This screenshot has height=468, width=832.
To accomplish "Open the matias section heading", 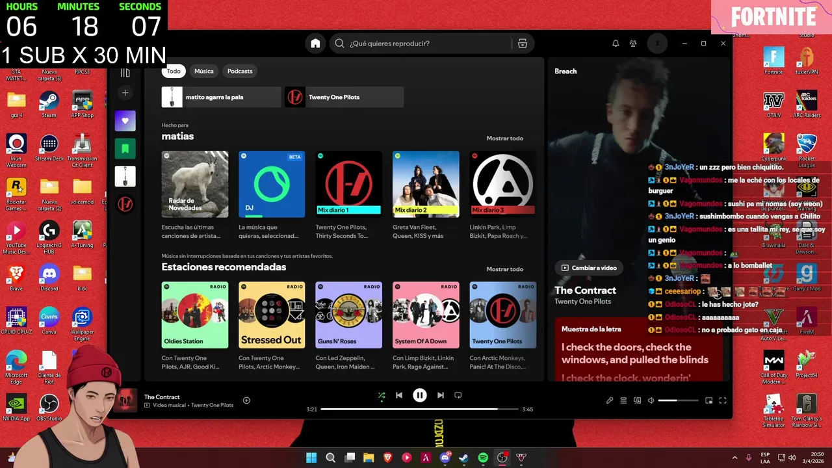I will tap(177, 136).
